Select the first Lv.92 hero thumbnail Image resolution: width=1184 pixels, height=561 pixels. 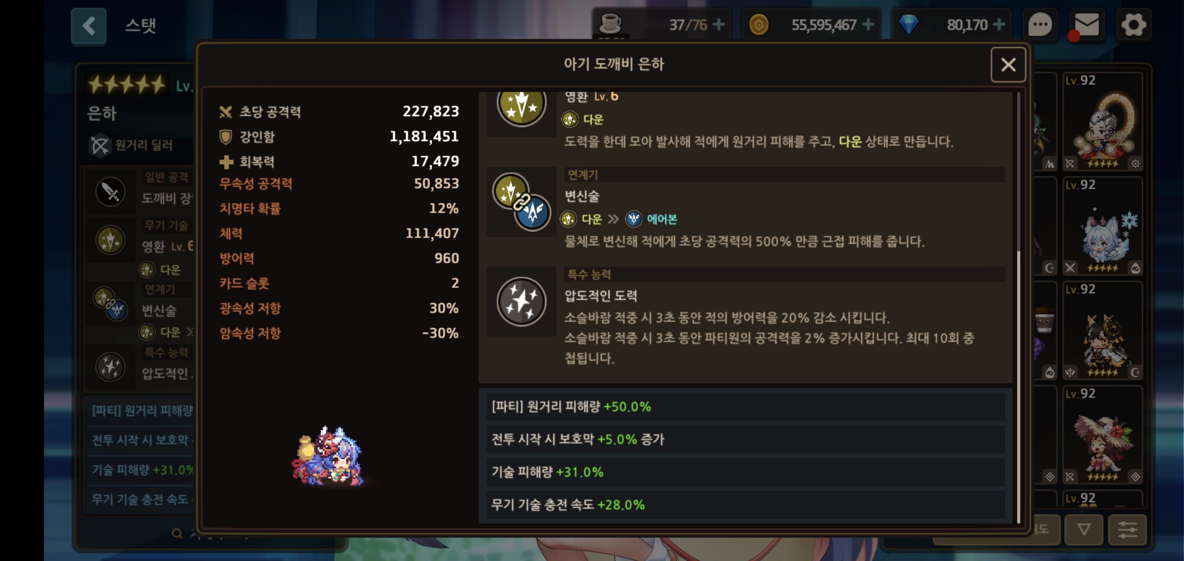coord(1103,122)
